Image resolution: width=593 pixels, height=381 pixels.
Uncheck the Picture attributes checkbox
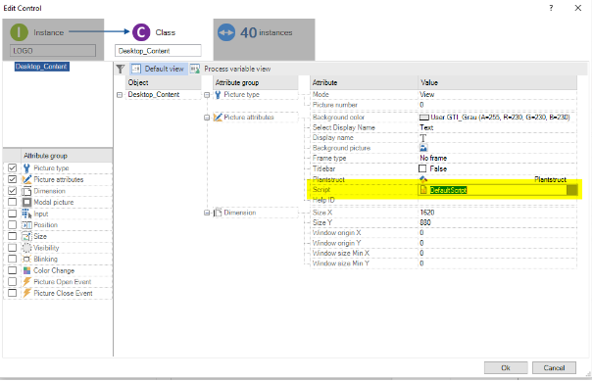click(12, 179)
